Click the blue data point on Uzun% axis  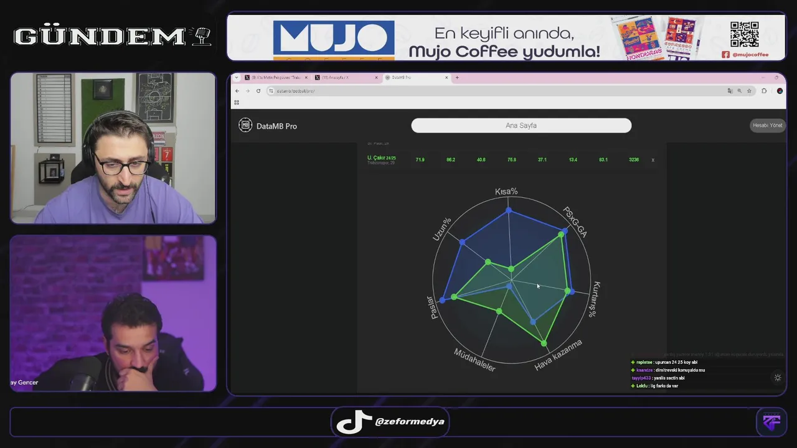coord(462,241)
